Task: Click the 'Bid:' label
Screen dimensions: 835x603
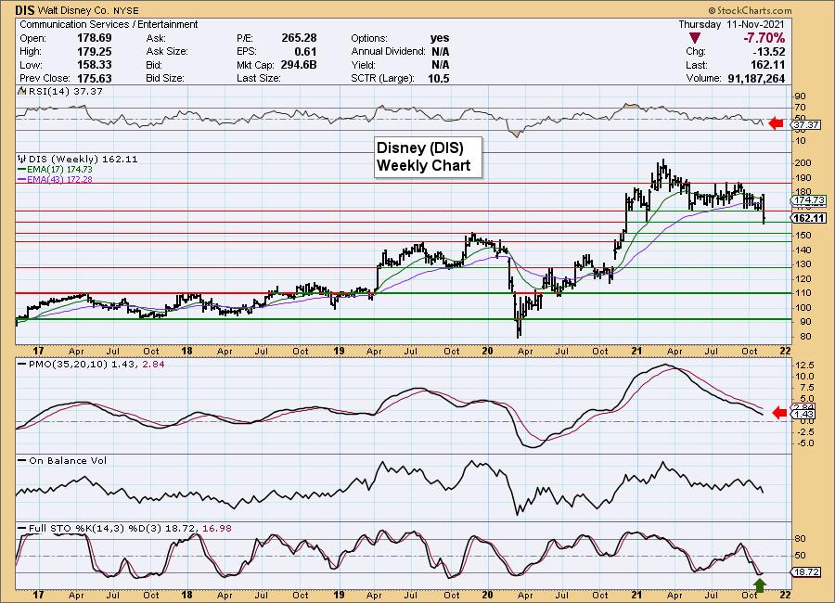Action: (x=155, y=64)
